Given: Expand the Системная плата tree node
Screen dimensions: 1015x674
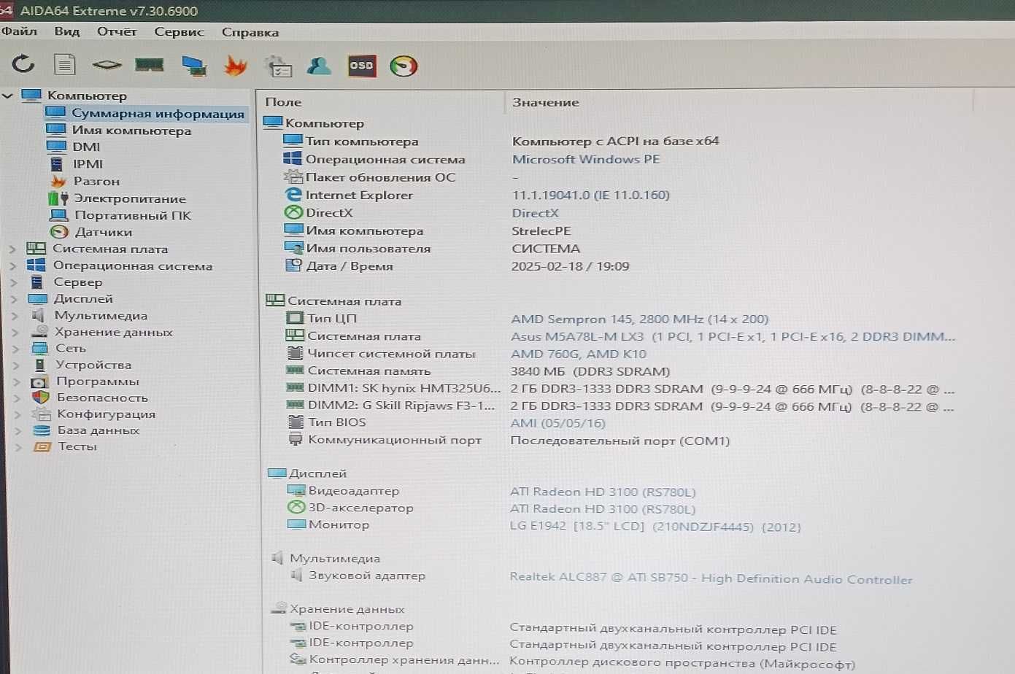Looking at the screenshot, I should (12, 249).
